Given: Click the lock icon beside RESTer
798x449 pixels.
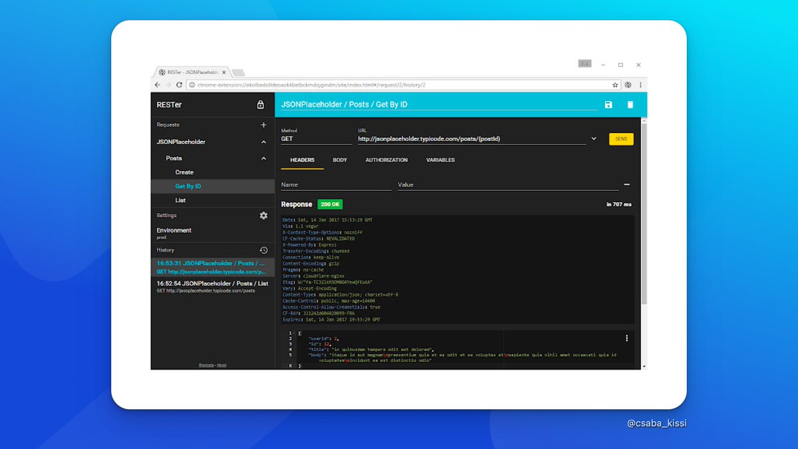Looking at the screenshot, I should pyautogui.click(x=261, y=105).
